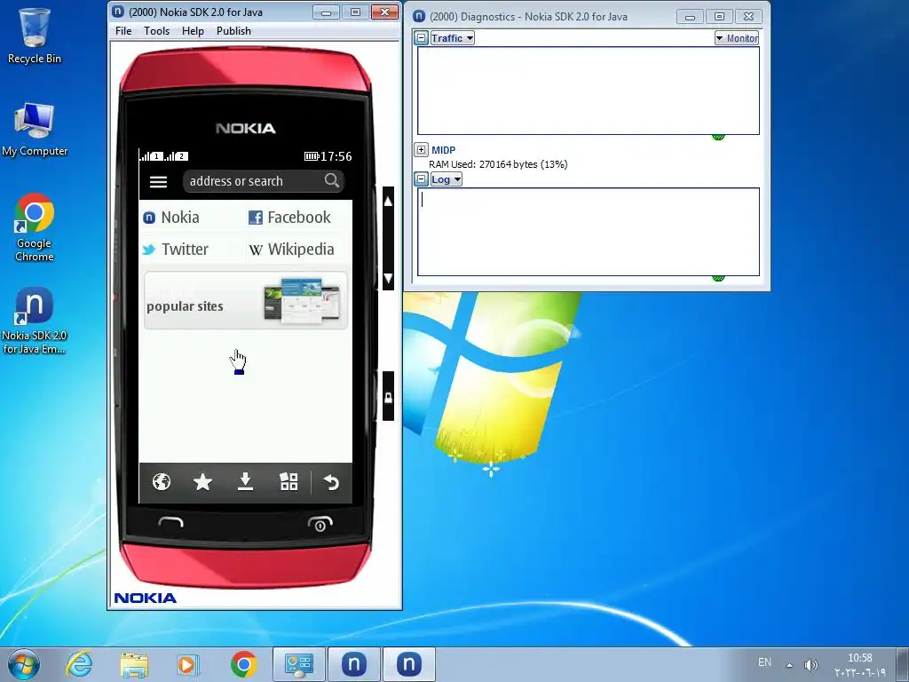This screenshot has width=909, height=682.
Task: Click the MIDP label in Diagnostics
Action: click(444, 150)
